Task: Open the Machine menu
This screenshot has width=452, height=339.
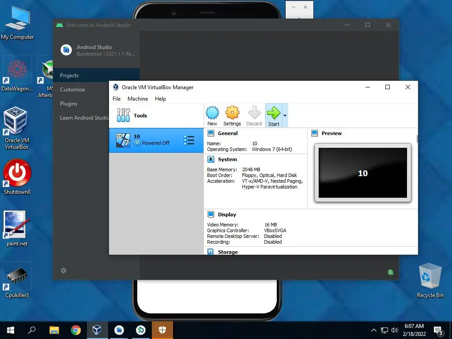Action: tap(138, 99)
